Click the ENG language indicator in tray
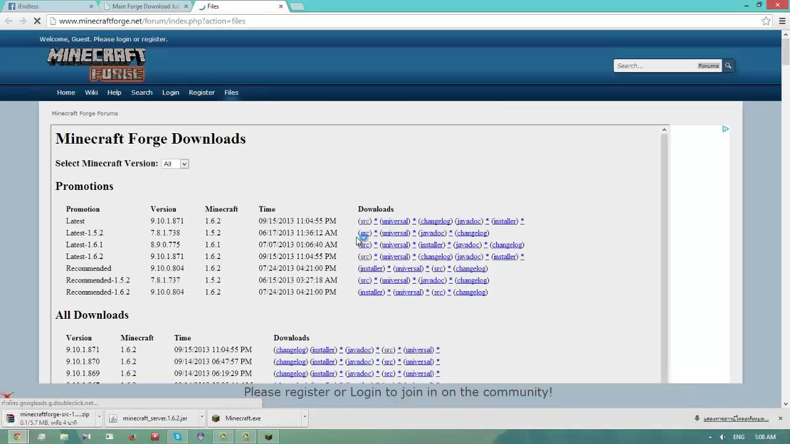The image size is (790, 444). coord(739,437)
